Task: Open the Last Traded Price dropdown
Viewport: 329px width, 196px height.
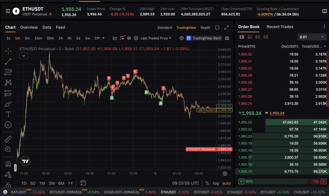Action: [155, 38]
